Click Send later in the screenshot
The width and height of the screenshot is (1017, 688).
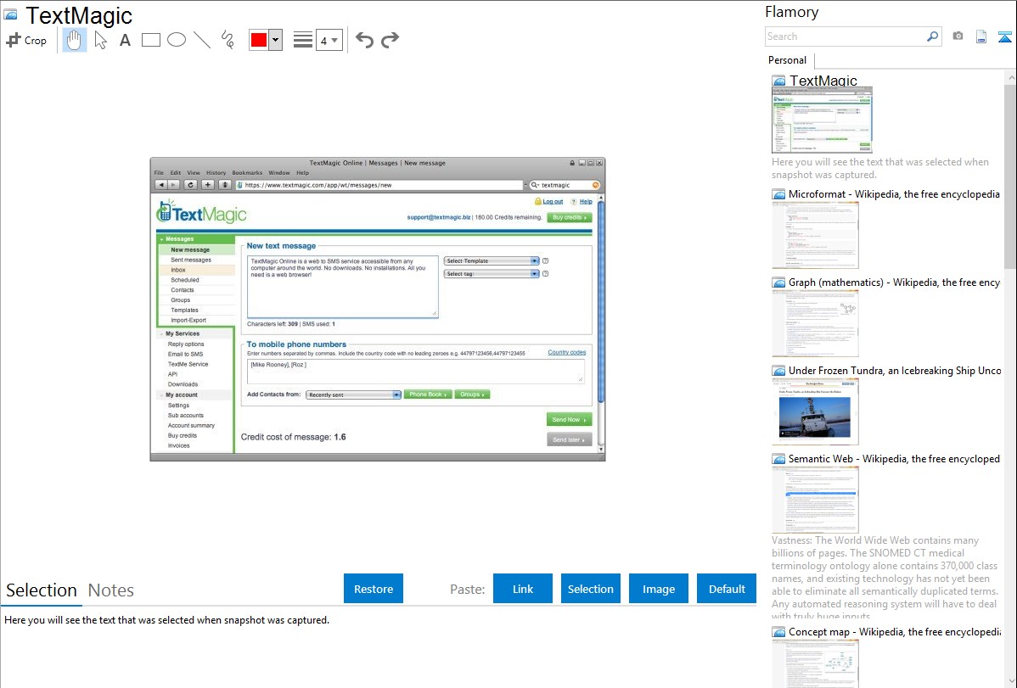pos(569,439)
